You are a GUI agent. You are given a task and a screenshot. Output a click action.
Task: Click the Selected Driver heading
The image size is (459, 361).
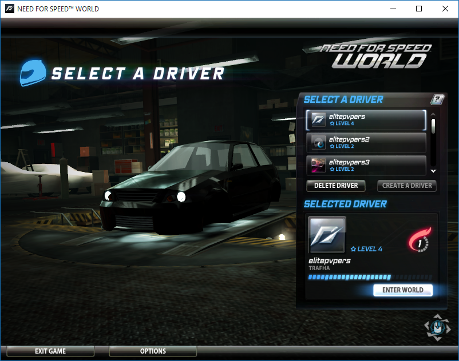tap(345, 204)
